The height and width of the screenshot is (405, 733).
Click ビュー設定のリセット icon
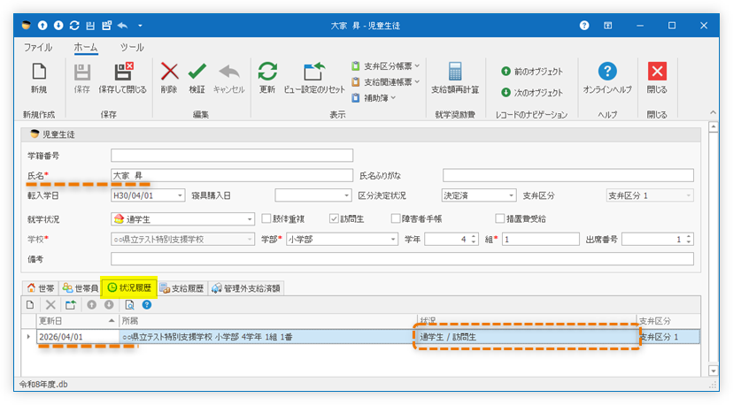pyautogui.click(x=314, y=72)
